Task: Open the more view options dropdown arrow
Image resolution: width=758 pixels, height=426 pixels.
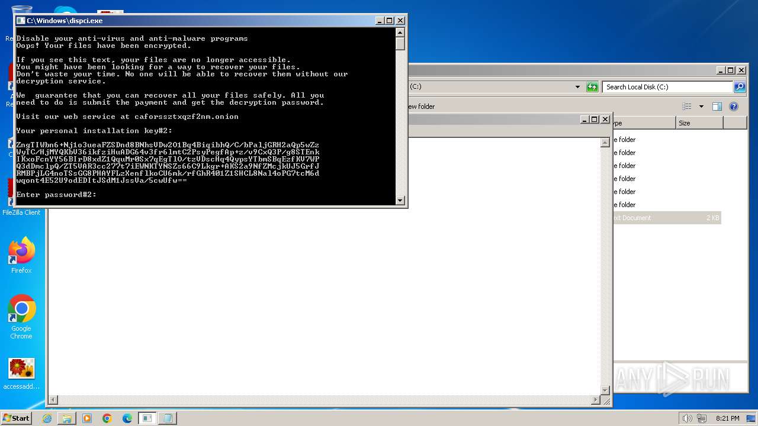Action: click(x=701, y=106)
